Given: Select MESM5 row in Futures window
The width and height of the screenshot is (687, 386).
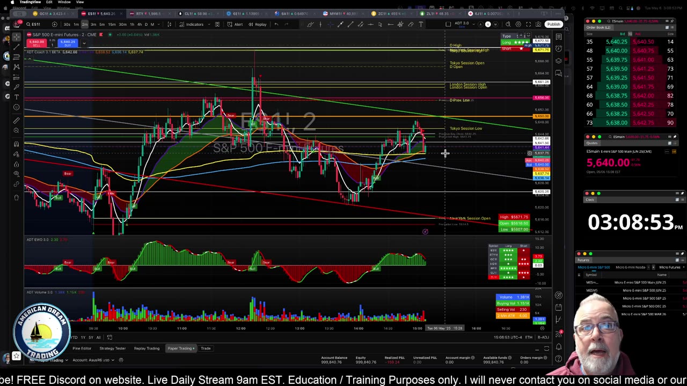Looking at the screenshot, I should tap(631, 291).
